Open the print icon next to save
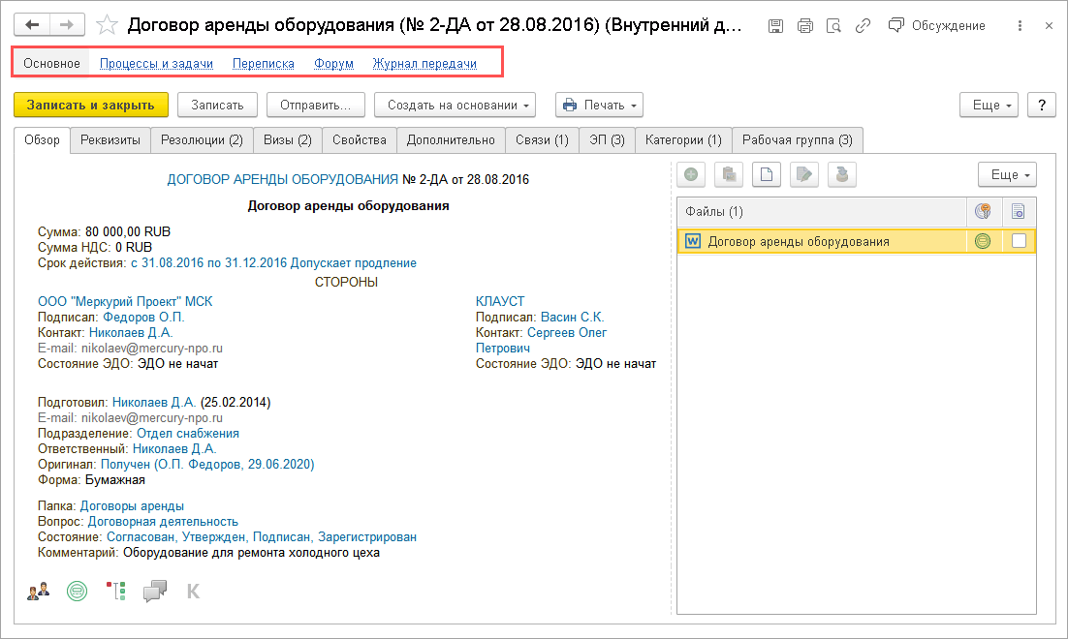 805,26
